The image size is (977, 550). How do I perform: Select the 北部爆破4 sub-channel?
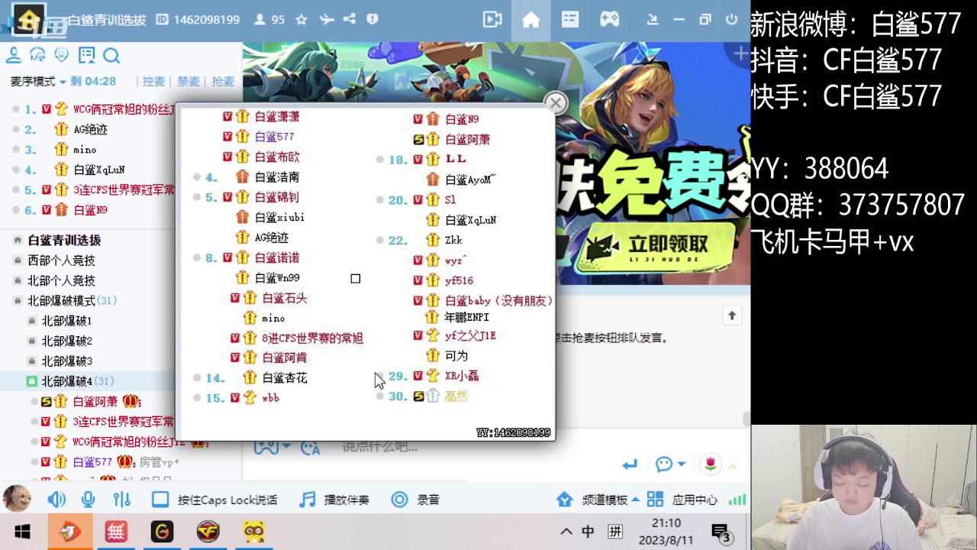point(66,381)
